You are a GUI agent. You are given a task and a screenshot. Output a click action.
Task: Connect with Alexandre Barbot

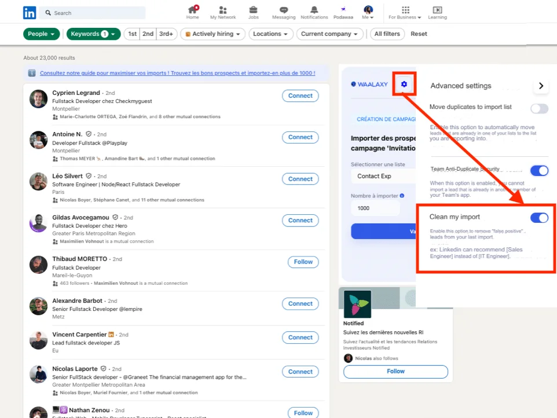tap(300, 303)
